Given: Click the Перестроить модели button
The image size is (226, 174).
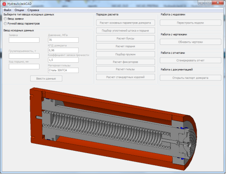Looking at the screenshot, I should pos(190,23).
